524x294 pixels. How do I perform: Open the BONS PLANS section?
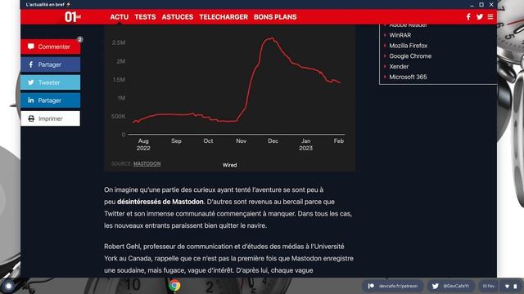[275, 17]
